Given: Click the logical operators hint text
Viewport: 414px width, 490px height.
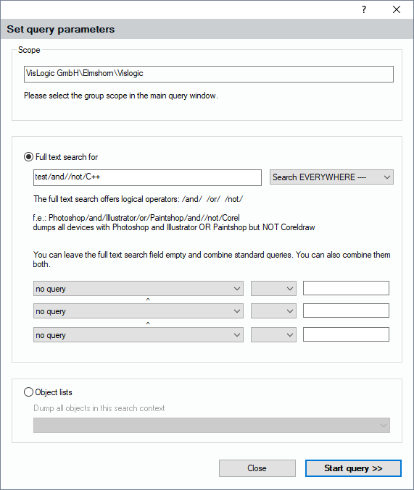Looking at the screenshot, I should point(138,199).
